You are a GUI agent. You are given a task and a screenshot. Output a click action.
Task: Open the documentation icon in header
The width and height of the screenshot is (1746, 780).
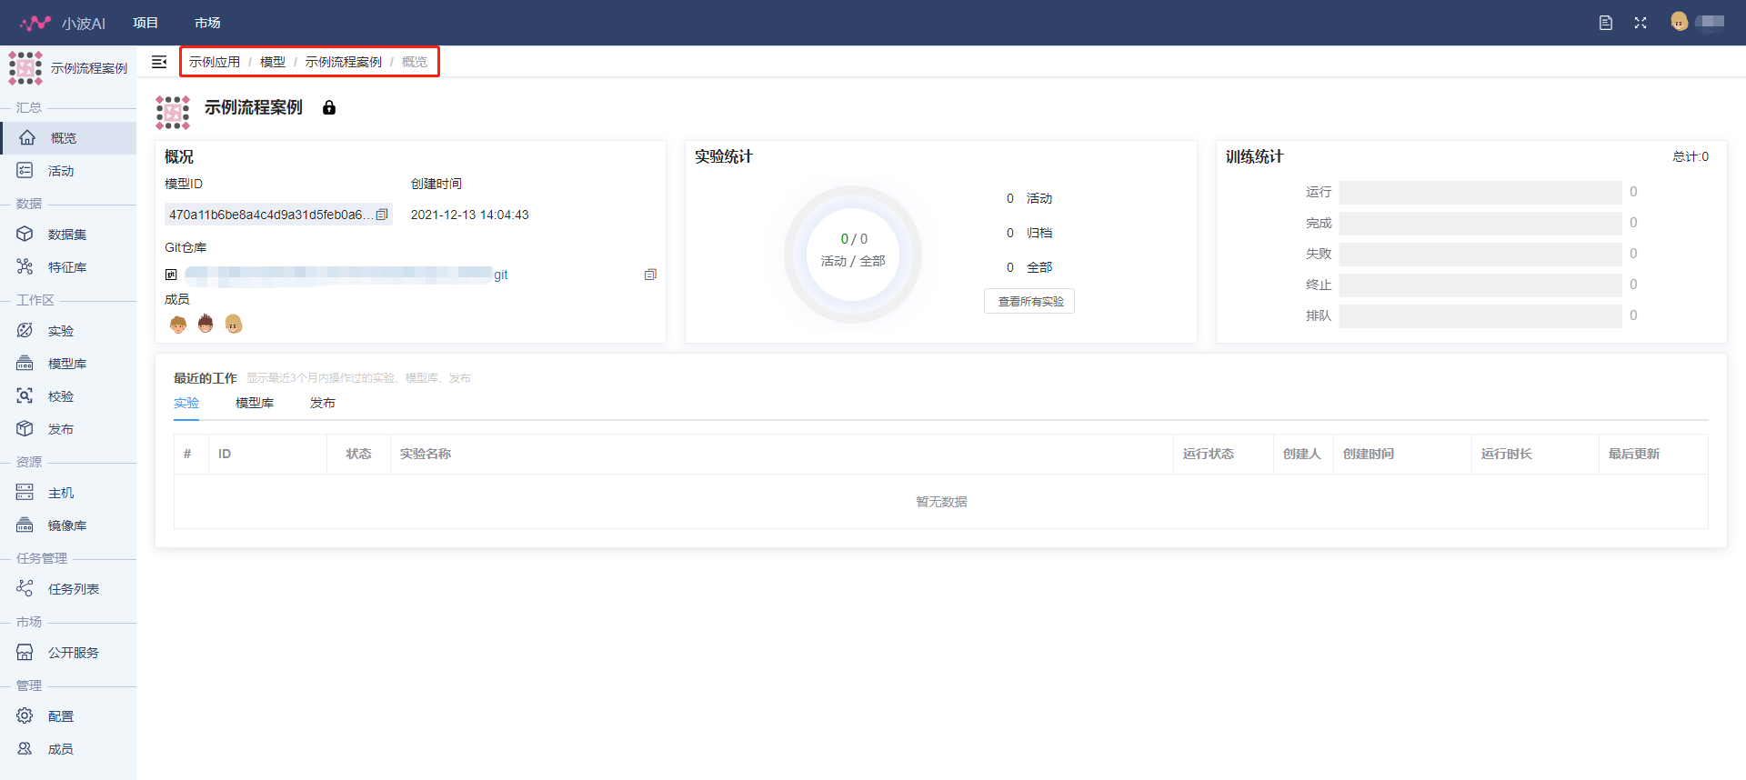click(1606, 23)
